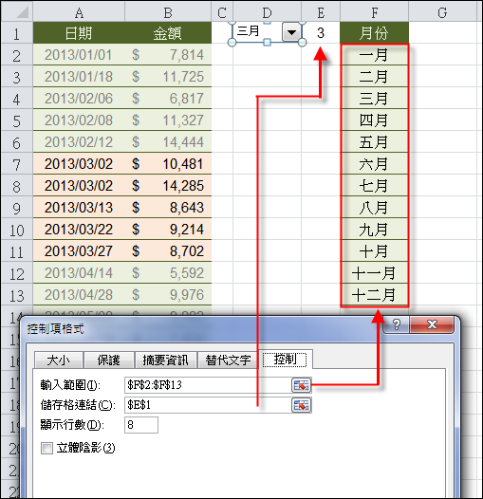Image resolution: width=483 pixels, height=499 pixels.
Task: Click date cell 2013/01/18
Action: coord(79,77)
